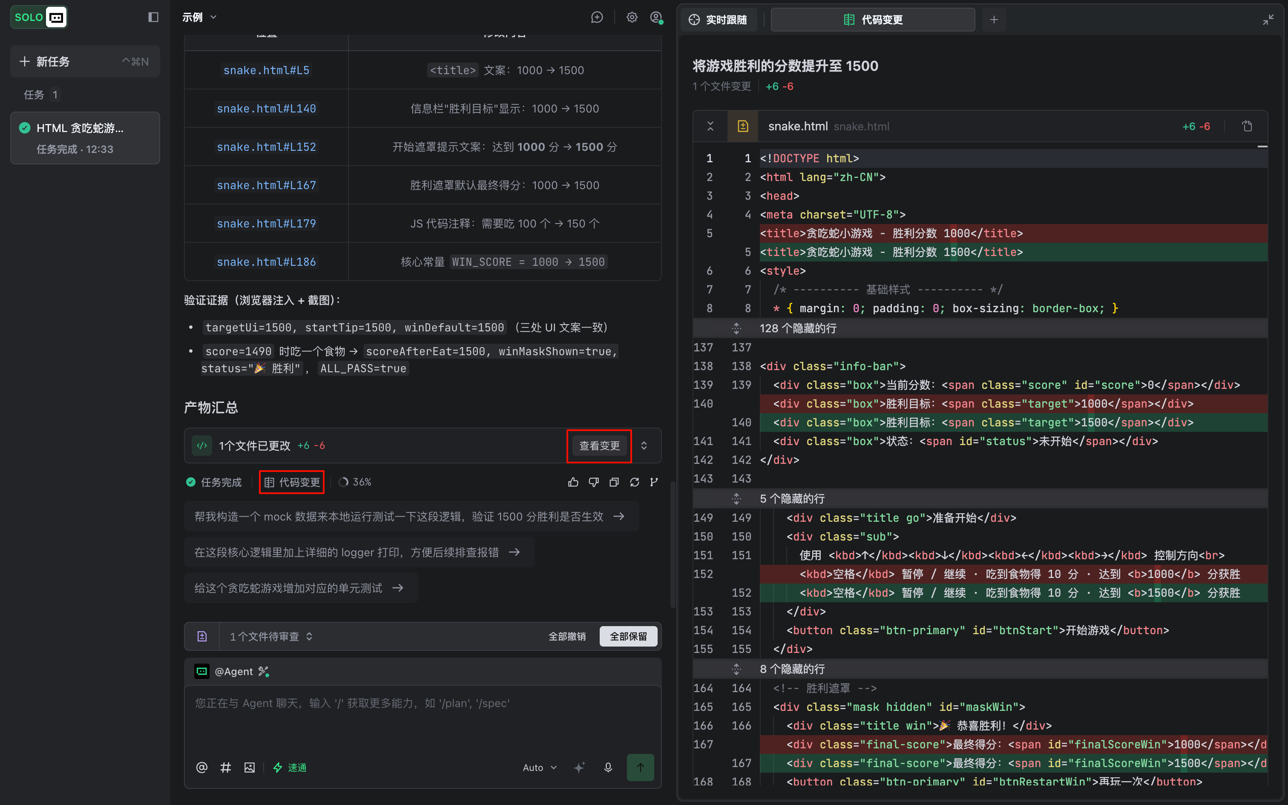Click the 全部保留 button
Image resolution: width=1288 pixels, height=805 pixels.
(x=628, y=636)
